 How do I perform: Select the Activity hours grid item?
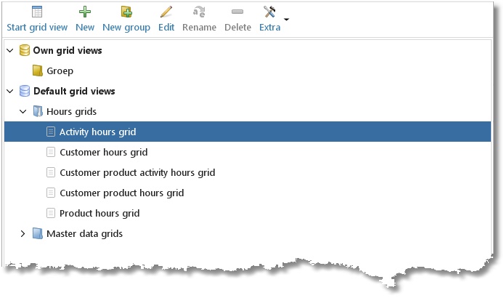(248, 132)
